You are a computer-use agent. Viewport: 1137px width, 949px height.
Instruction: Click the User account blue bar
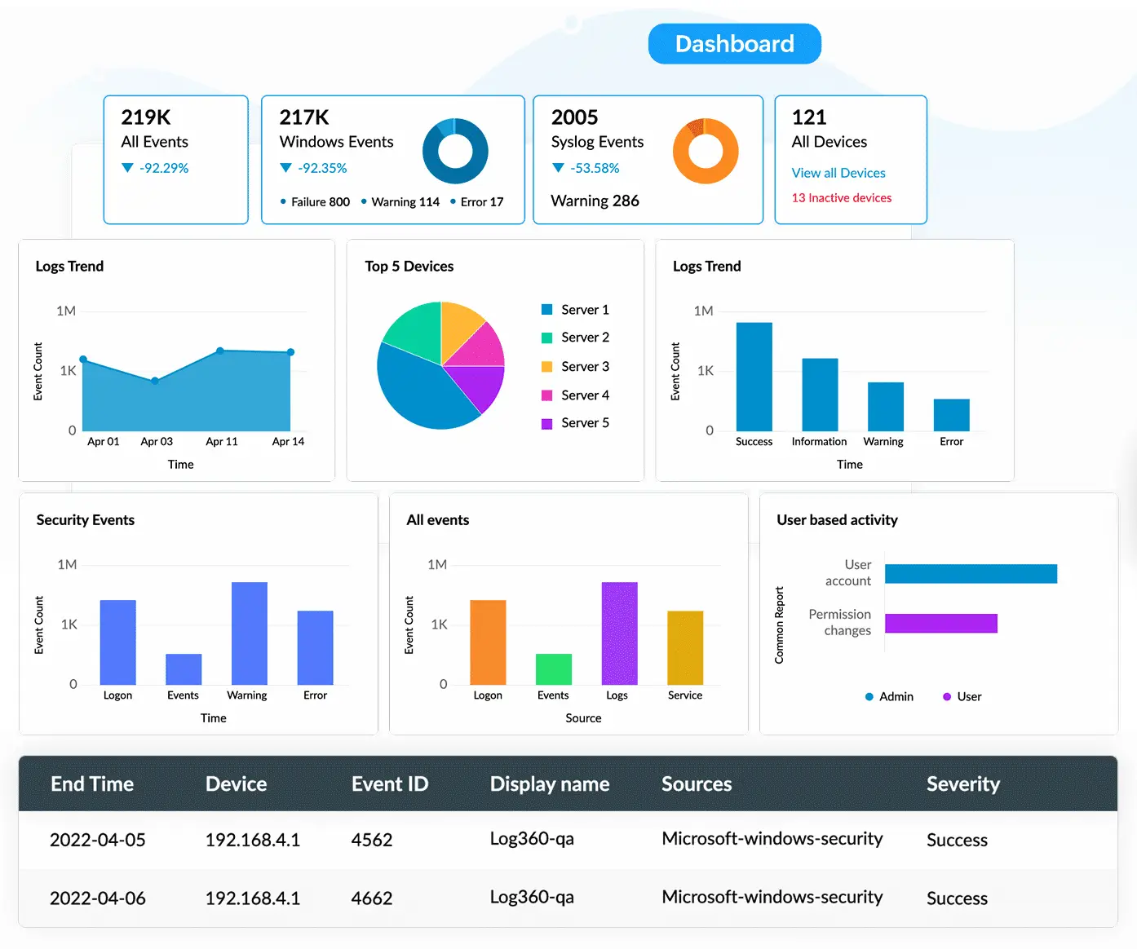click(x=971, y=574)
